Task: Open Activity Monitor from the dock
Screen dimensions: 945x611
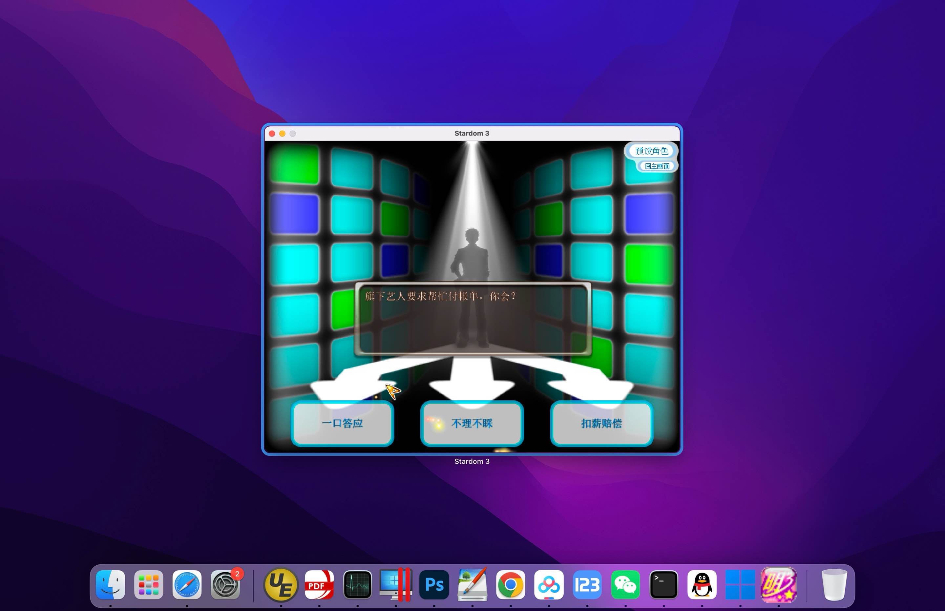Action: (x=357, y=584)
